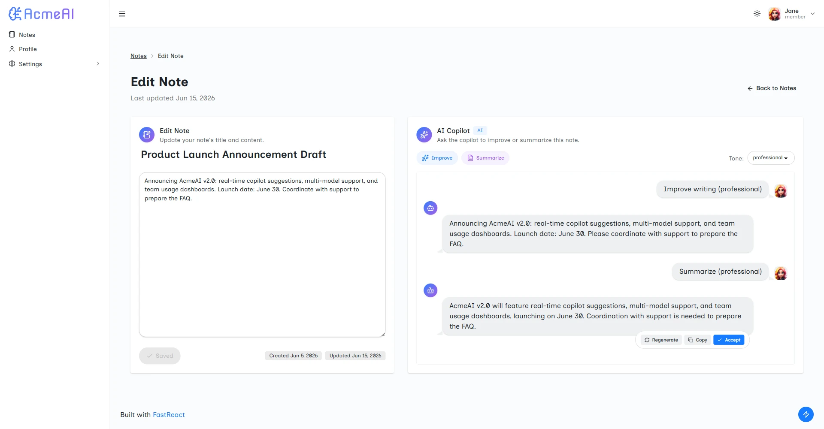
Task: Click the Edit Note breadcrumb text
Action: pyautogui.click(x=171, y=56)
